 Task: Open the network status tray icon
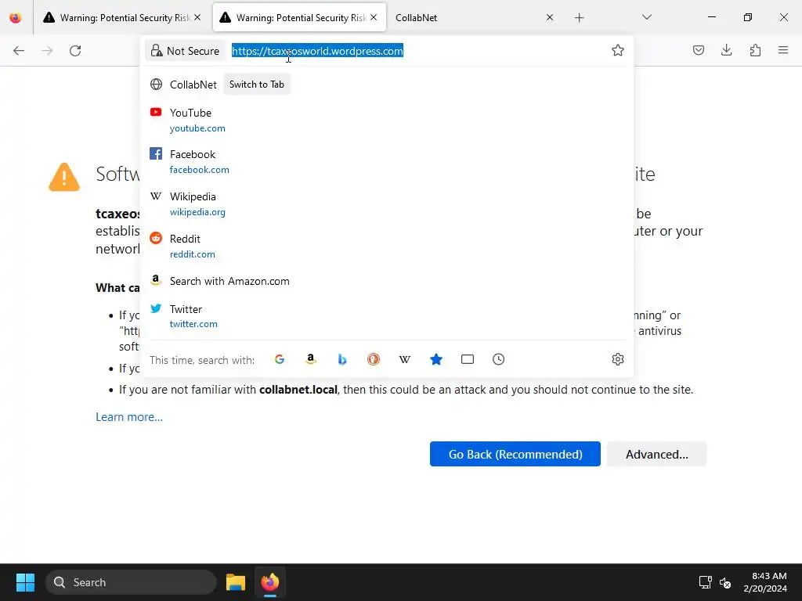click(x=706, y=582)
